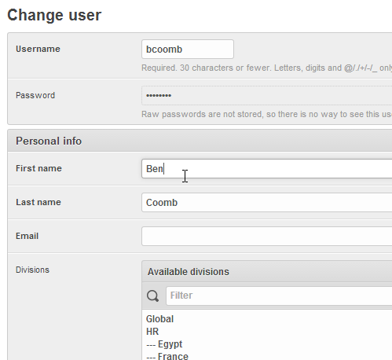Click into the Username field

188,50
